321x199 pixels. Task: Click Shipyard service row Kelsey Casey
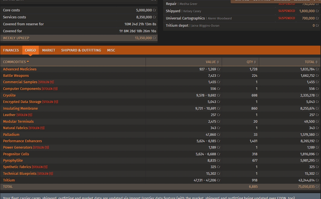pyautogui.click(x=242, y=11)
